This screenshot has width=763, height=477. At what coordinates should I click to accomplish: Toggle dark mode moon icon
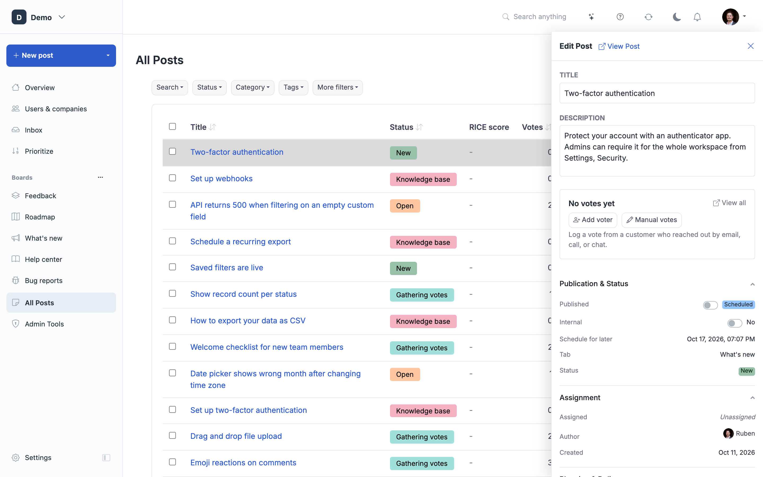tap(677, 17)
